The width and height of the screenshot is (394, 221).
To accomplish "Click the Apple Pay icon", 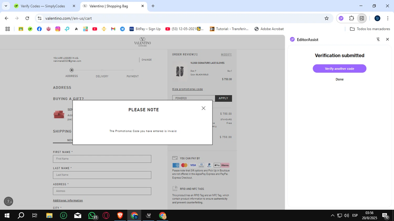I will click(x=217, y=165).
